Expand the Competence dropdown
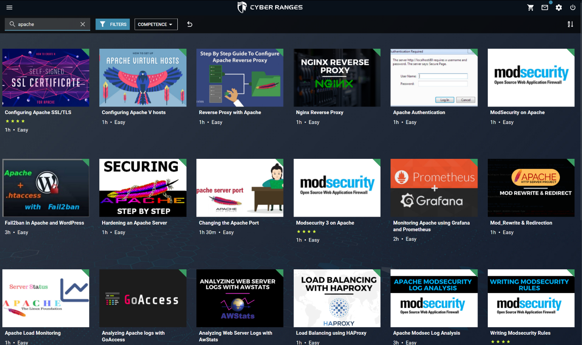582x345 pixels. pos(156,24)
